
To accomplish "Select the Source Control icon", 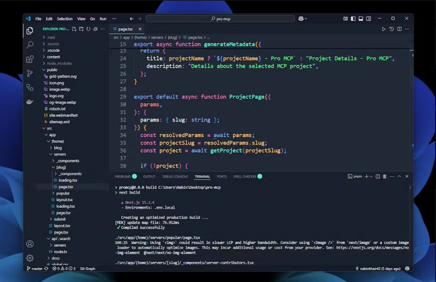I will pos(30,73).
